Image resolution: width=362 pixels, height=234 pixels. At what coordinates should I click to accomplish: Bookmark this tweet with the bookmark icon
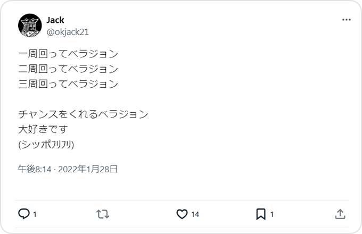[x=261, y=214]
